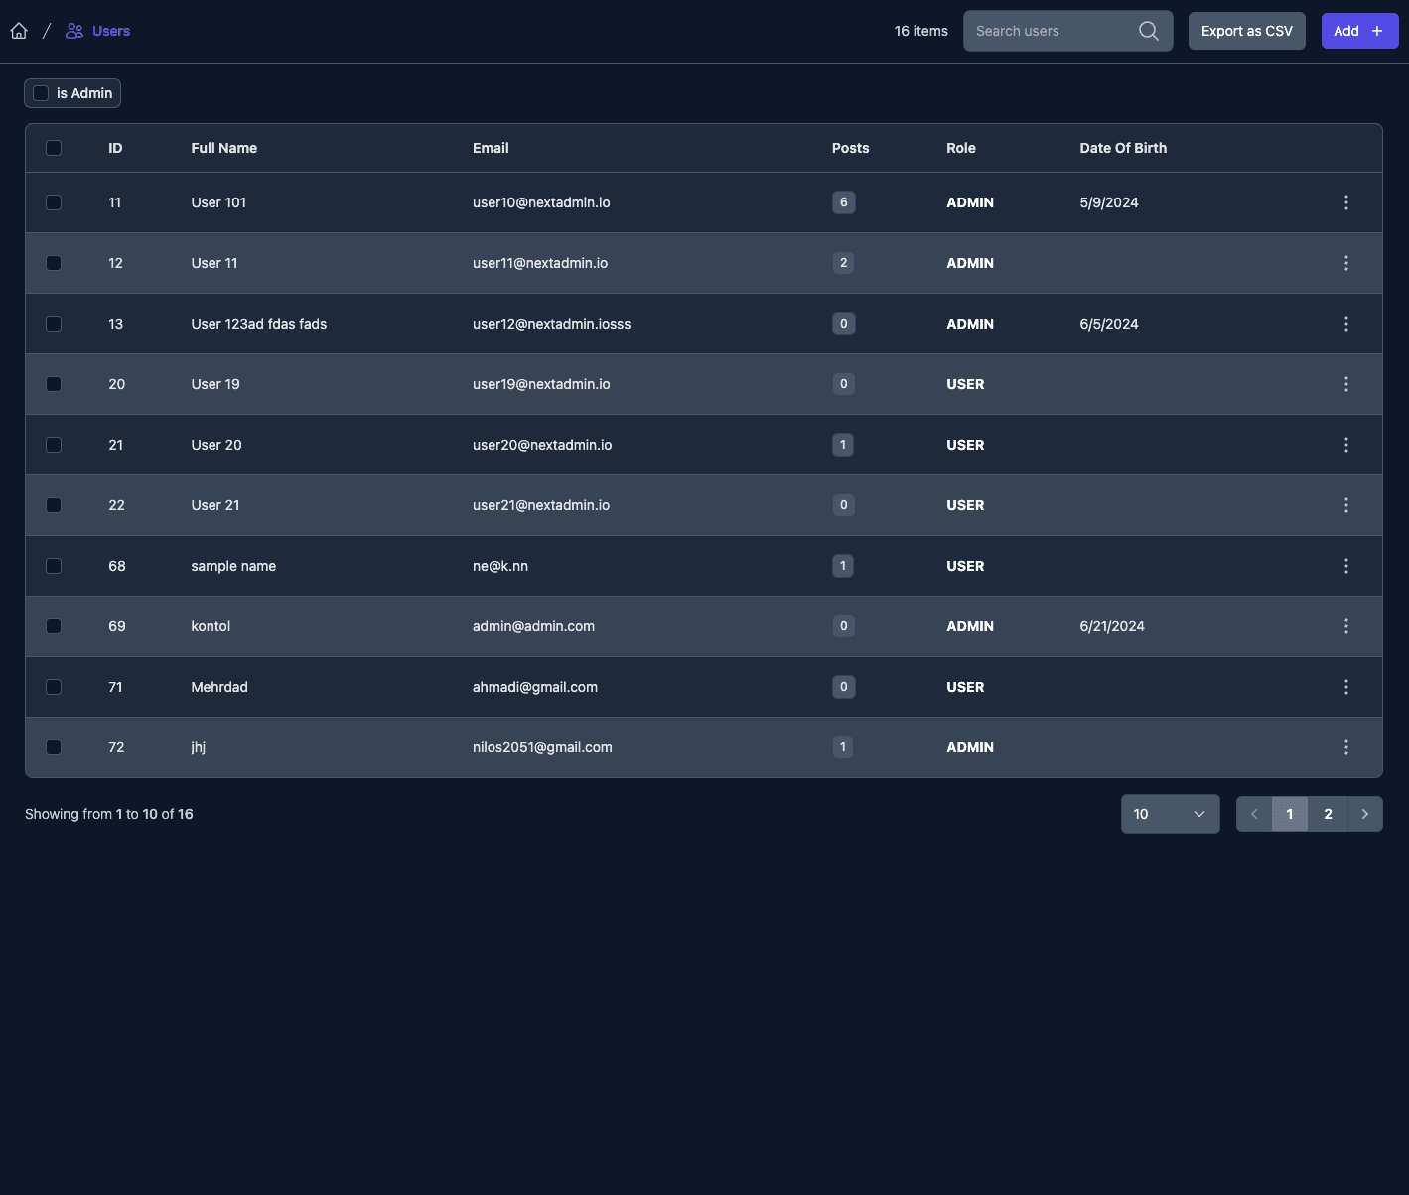
Task: Open row actions for sample name
Action: click(1345, 566)
